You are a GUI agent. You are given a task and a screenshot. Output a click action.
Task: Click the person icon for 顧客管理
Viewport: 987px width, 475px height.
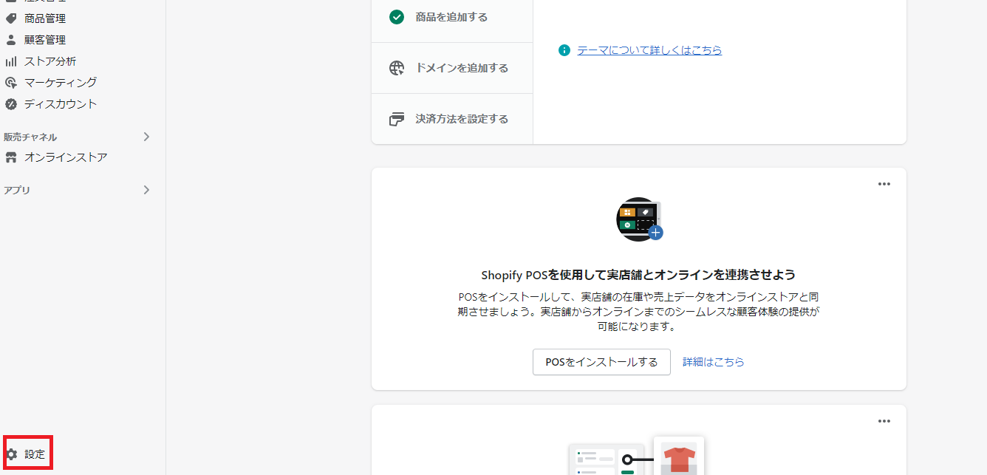pyautogui.click(x=11, y=40)
